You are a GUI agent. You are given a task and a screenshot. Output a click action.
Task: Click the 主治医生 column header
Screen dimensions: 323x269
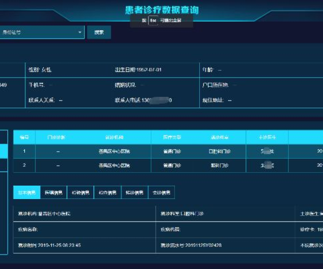tap(267, 137)
